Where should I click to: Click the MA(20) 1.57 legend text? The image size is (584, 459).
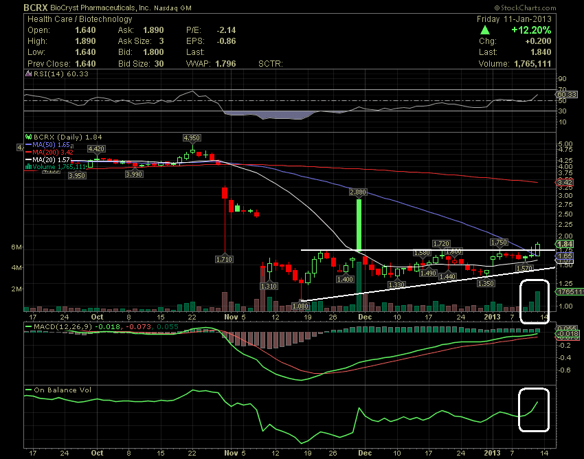tap(51, 160)
